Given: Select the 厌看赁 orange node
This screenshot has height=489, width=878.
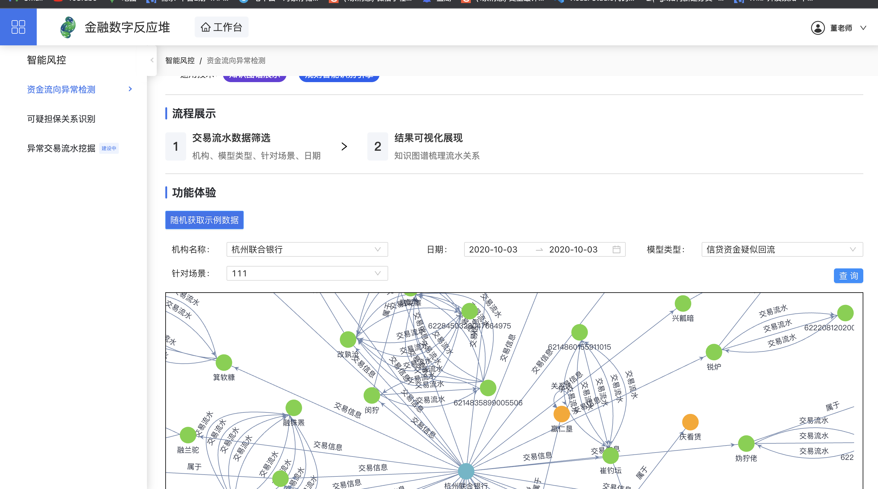Looking at the screenshot, I should pos(690,422).
